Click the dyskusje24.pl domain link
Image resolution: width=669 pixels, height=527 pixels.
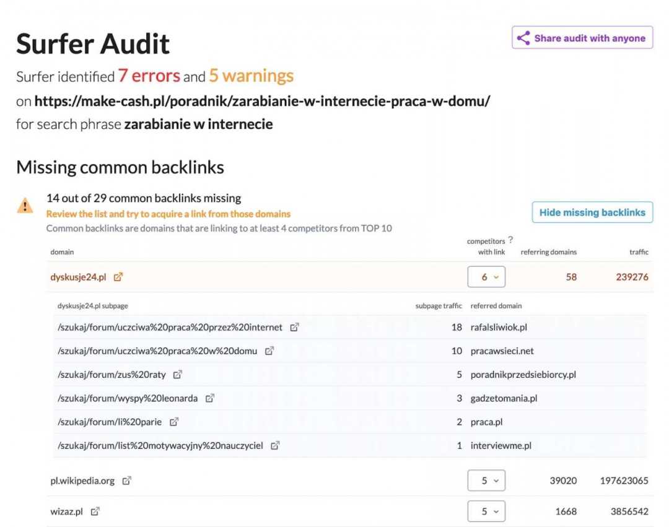click(x=78, y=277)
